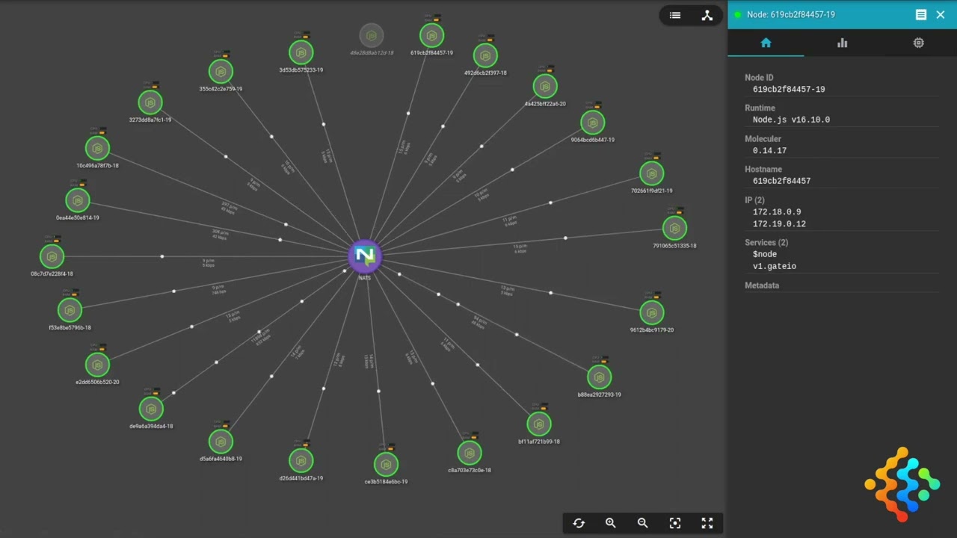Select the topology graph view icon

pos(707,15)
